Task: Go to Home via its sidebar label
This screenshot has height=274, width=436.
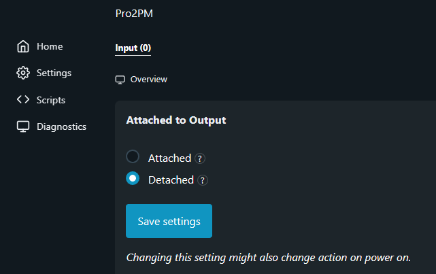Action: (x=50, y=47)
